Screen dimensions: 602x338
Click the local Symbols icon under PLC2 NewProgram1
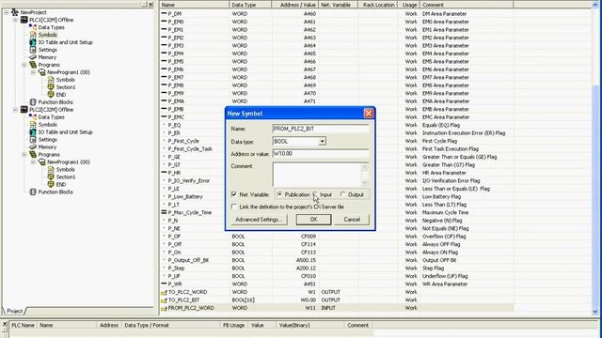pyautogui.click(x=51, y=169)
